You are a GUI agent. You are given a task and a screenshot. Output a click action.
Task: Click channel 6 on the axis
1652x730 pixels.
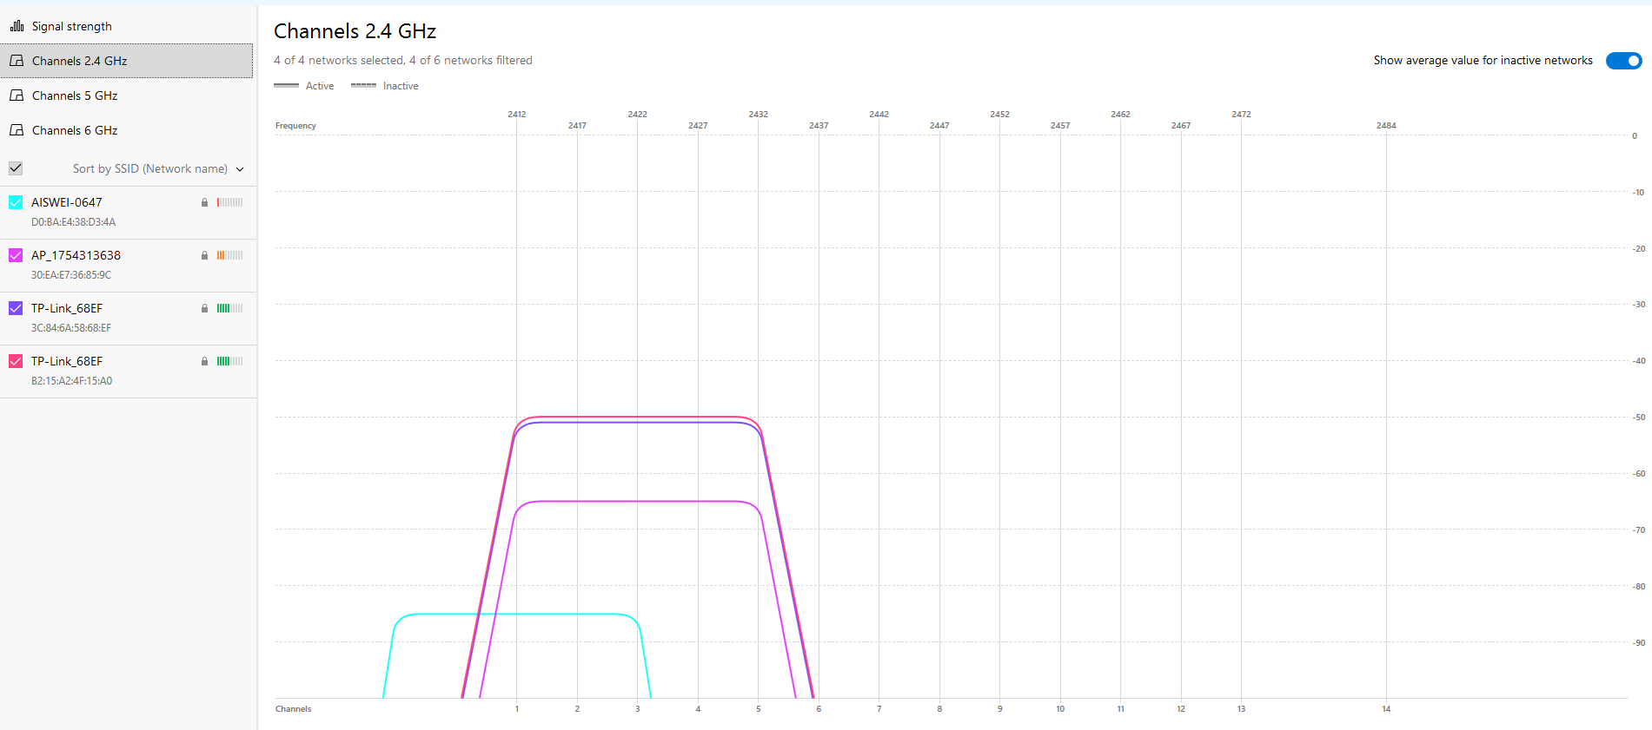point(819,709)
